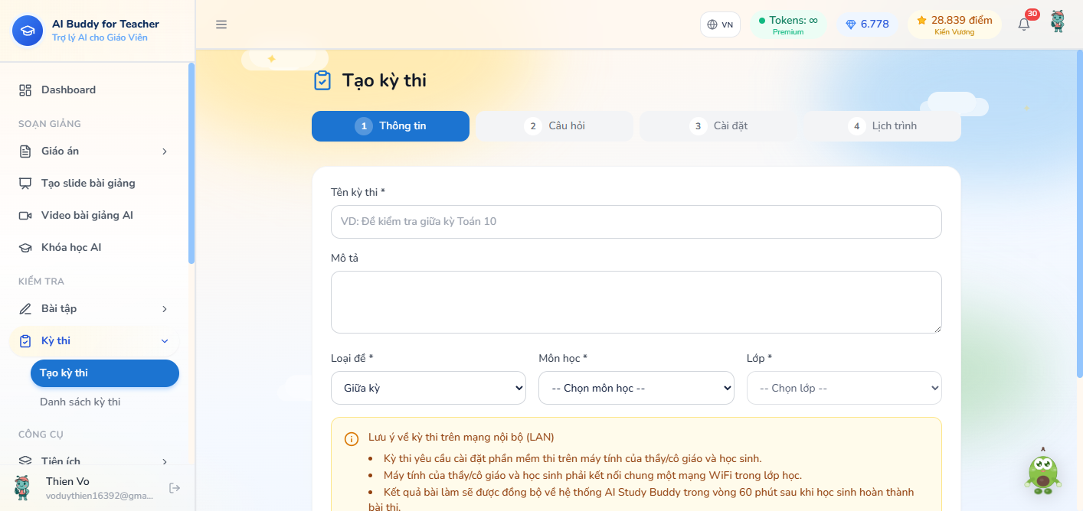This screenshot has width=1083, height=511.
Task: Expand the Tiện ích submenu chevron
Action: tap(165, 461)
